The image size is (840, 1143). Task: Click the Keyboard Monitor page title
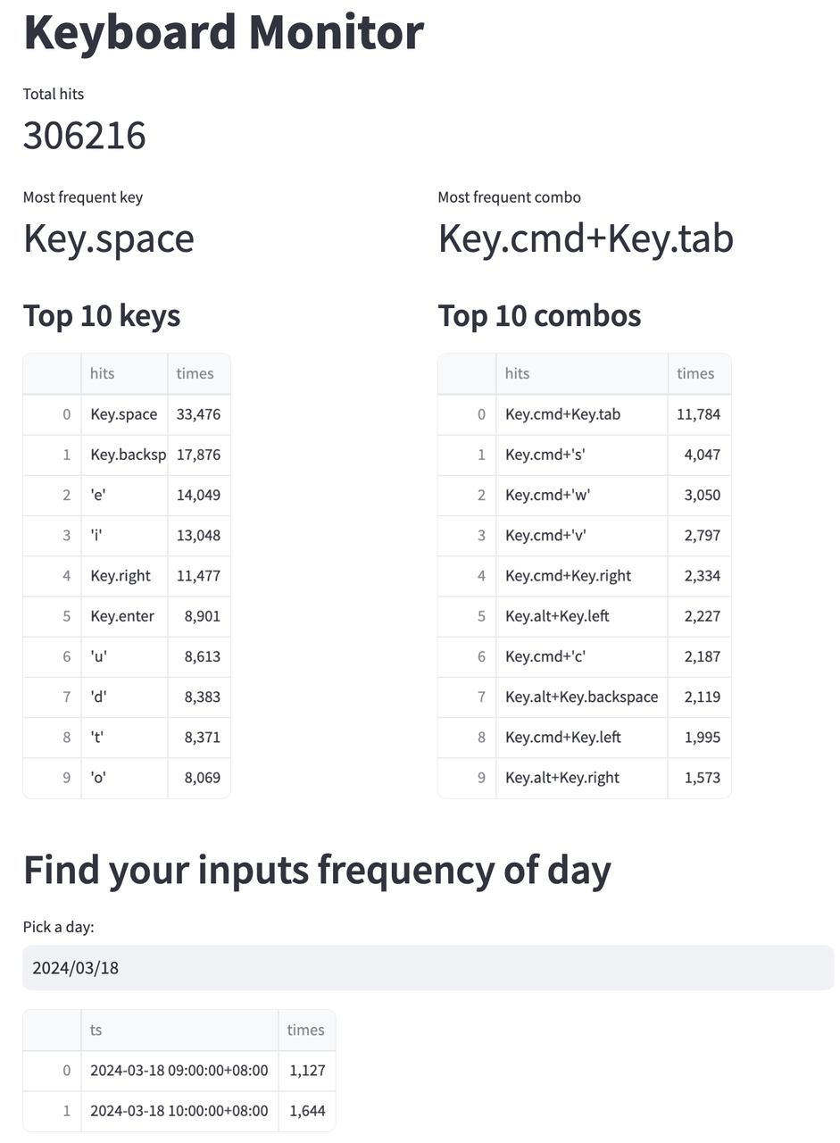[223, 32]
